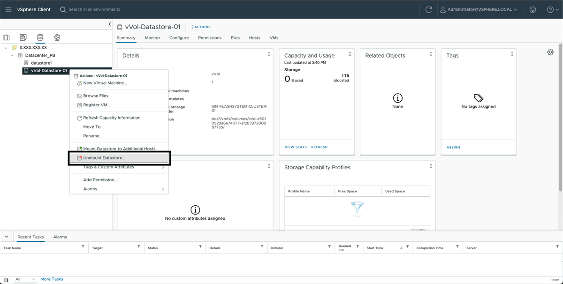Click the hamburger menu icon
563x284 pixels.
[x=8, y=9]
